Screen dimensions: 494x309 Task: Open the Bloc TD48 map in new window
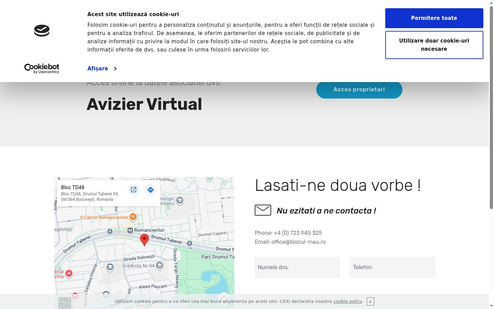coord(133,190)
